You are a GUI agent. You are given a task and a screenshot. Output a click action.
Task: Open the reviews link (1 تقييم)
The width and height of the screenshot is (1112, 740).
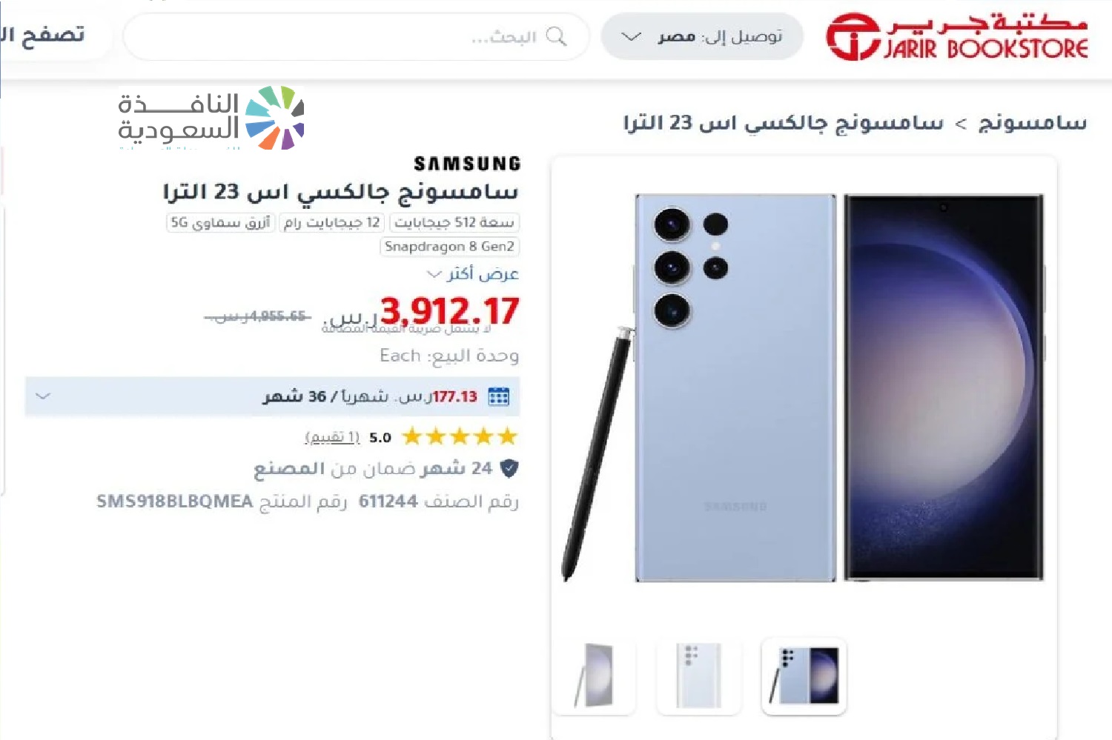tap(332, 437)
